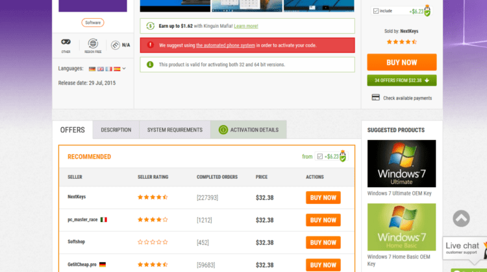
Task: Click the Italian flag next to pc_master_race
Action: [x=104, y=220]
